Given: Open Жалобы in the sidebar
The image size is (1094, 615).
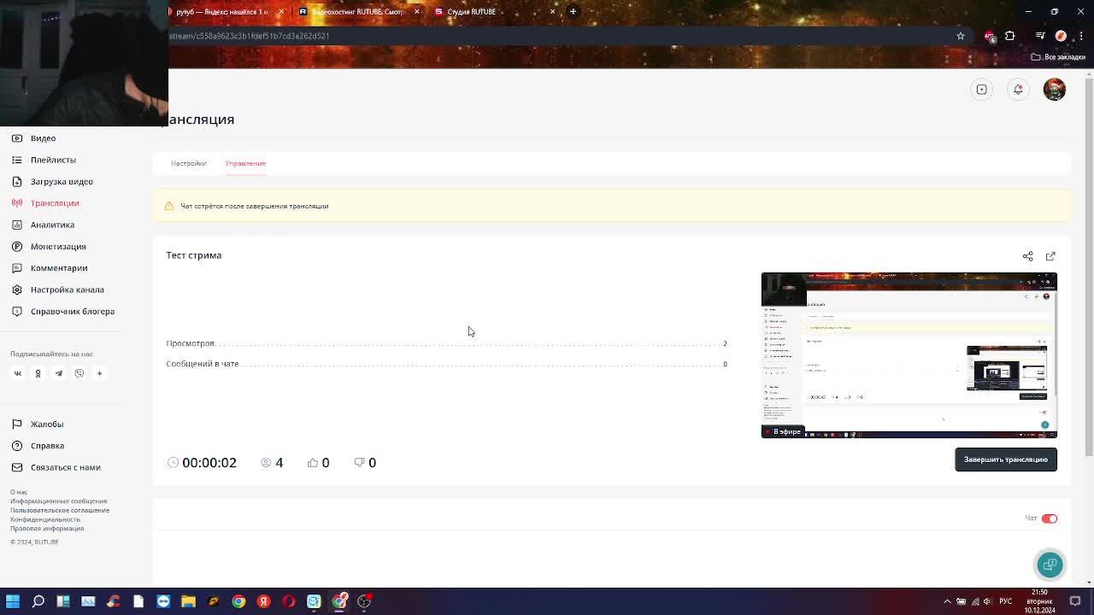Looking at the screenshot, I should pyautogui.click(x=38, y=425).
